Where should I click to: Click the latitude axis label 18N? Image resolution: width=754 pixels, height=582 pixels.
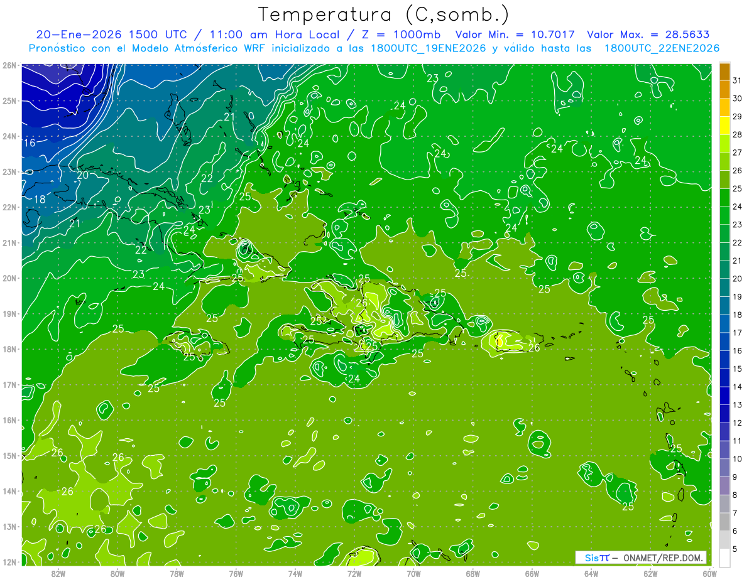[9, 349]
